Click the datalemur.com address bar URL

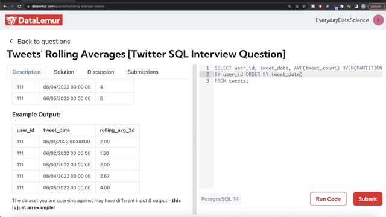[x=68, y=7]
